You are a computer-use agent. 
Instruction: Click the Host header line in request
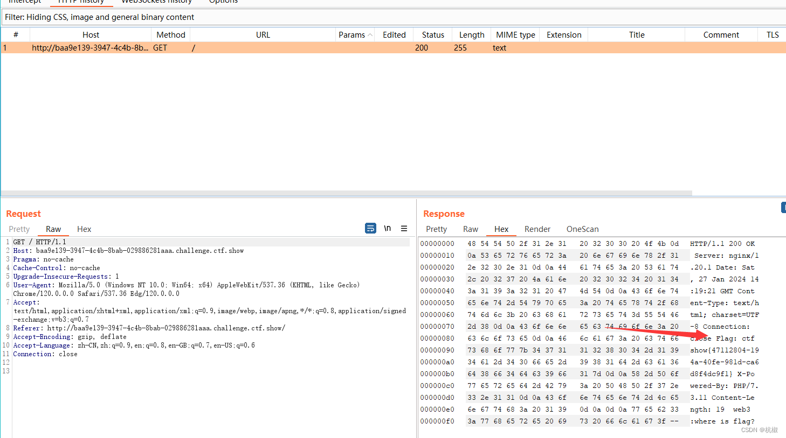[x=128, y=251]
